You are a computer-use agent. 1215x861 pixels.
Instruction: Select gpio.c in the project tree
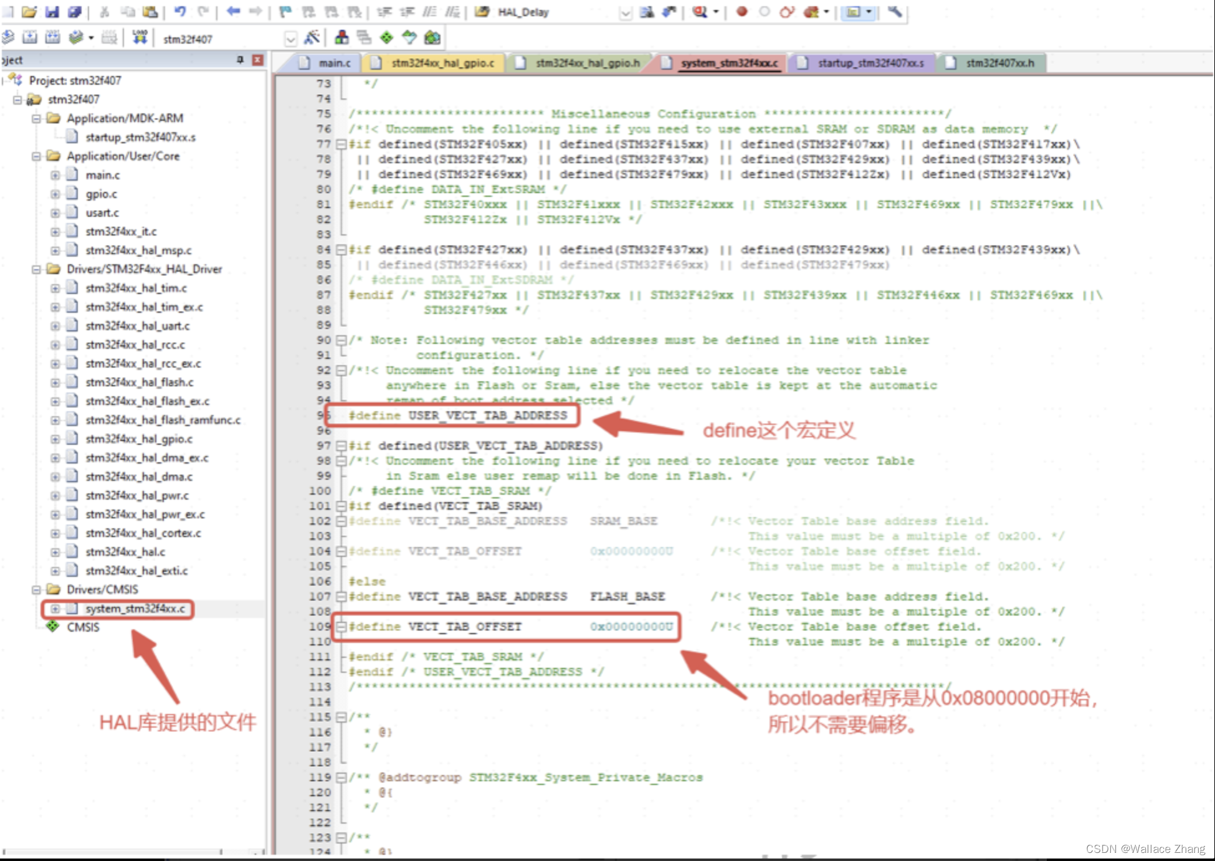click(102, 194)
